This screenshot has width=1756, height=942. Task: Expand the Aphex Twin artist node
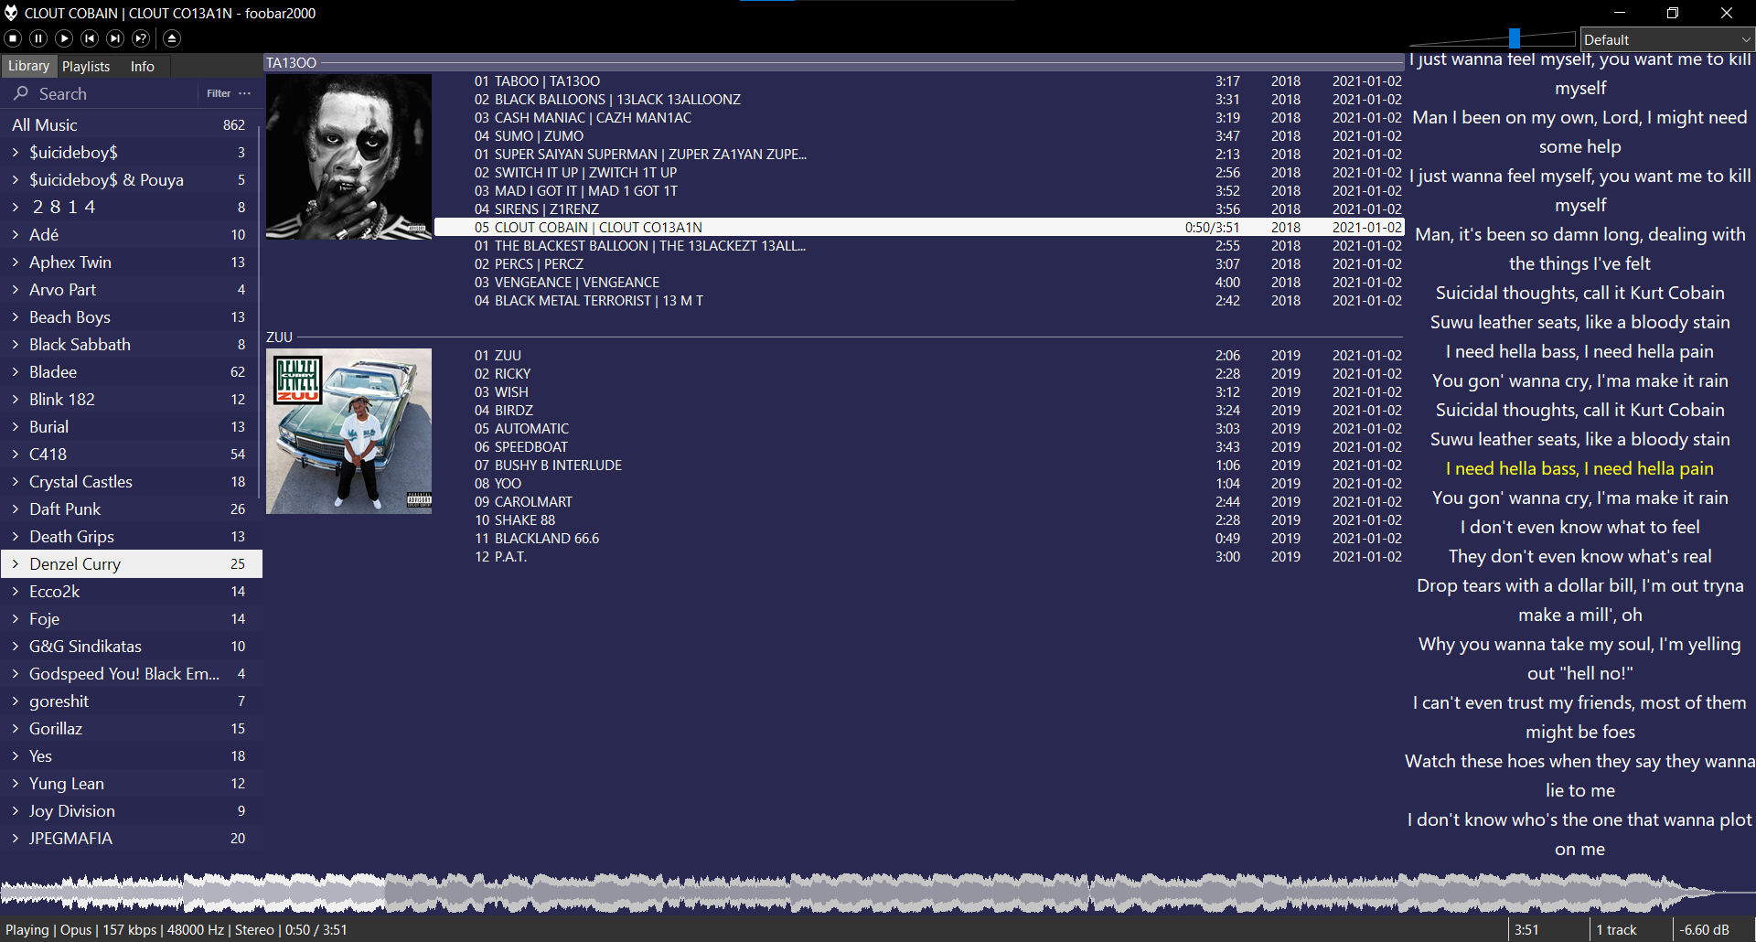point(16,262)
